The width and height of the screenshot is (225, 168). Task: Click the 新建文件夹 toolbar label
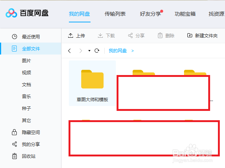coord(206,36)
